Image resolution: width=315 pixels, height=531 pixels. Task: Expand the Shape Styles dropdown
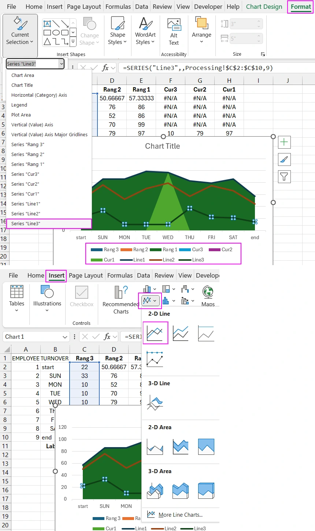[x=117, y=31]
